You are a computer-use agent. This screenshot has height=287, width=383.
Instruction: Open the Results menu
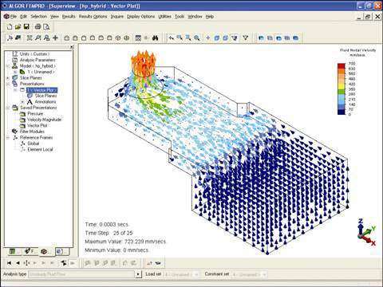69,17
